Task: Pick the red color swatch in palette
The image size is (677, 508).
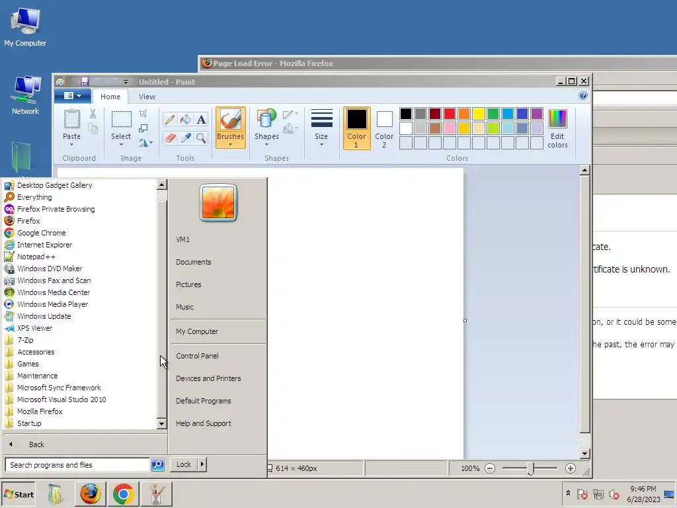Action: point(450,114)
